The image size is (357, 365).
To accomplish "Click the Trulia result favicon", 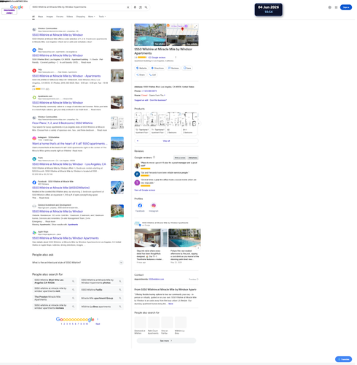I will click(x=34, y=159).
